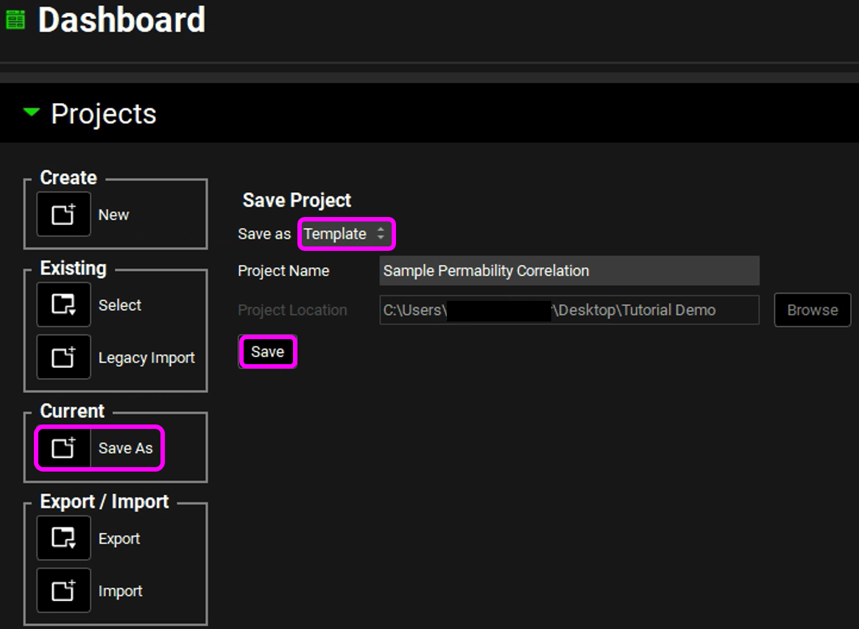Click the New project icon
This screenshot has height=629, width=859.
click(x=64, y=215)
